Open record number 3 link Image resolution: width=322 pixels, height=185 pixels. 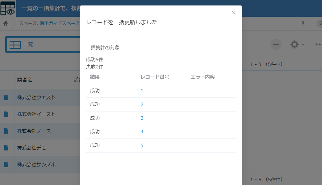[x=142, y=118]
